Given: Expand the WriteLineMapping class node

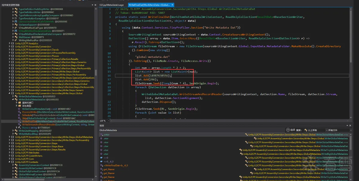Looking at the screenshot, I should (x=13, y=131).
